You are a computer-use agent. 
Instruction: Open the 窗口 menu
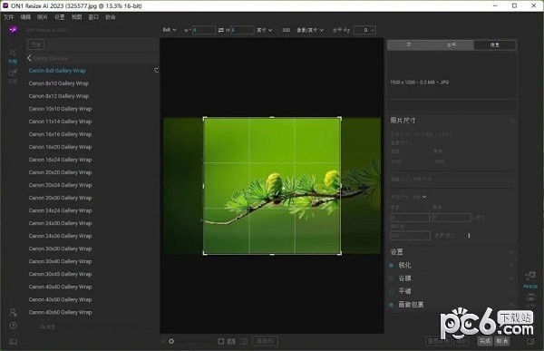(93, 17)
